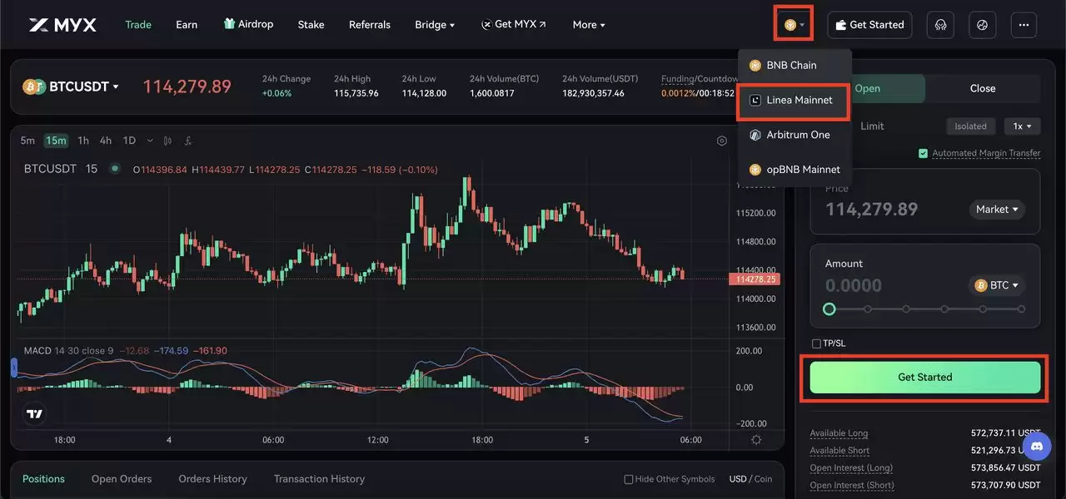Check Hide Other Symbols option
Viewport: 1066px width, 499px height.
click(628, 478)
